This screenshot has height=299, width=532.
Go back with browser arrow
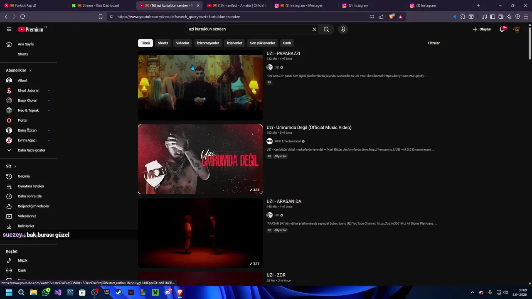[6, 17]
